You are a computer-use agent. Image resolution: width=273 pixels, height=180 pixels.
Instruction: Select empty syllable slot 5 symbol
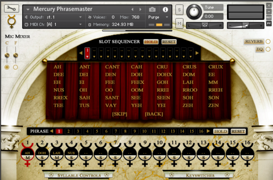tap(86, 155)
